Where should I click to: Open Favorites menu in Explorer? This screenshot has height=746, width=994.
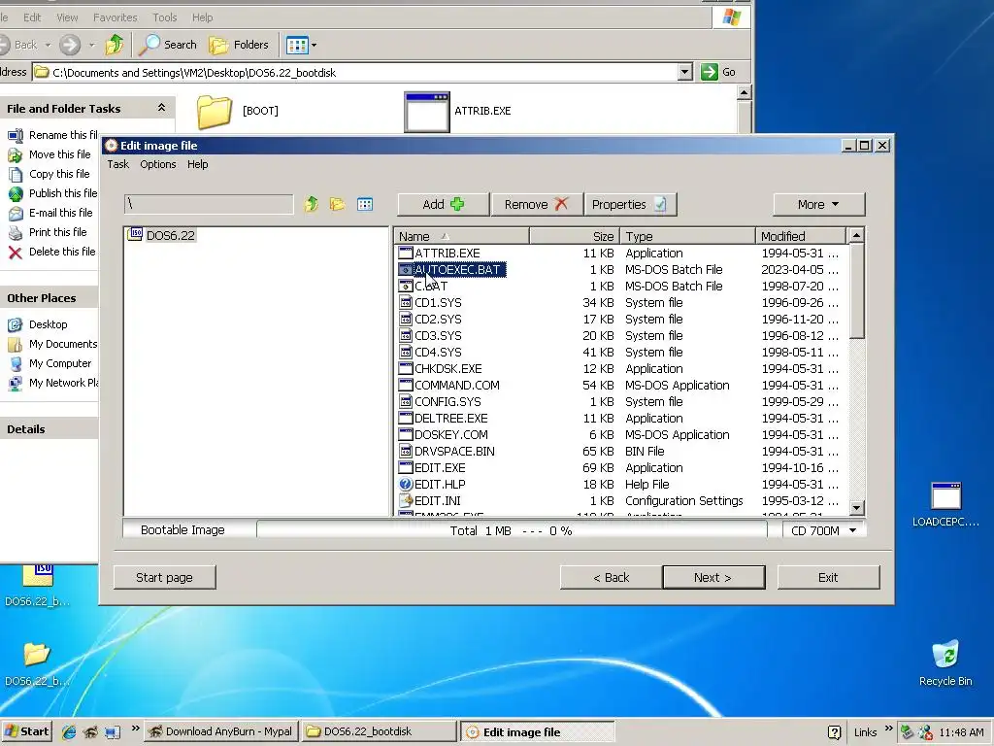pyautogui.click(x=115, y=17)
